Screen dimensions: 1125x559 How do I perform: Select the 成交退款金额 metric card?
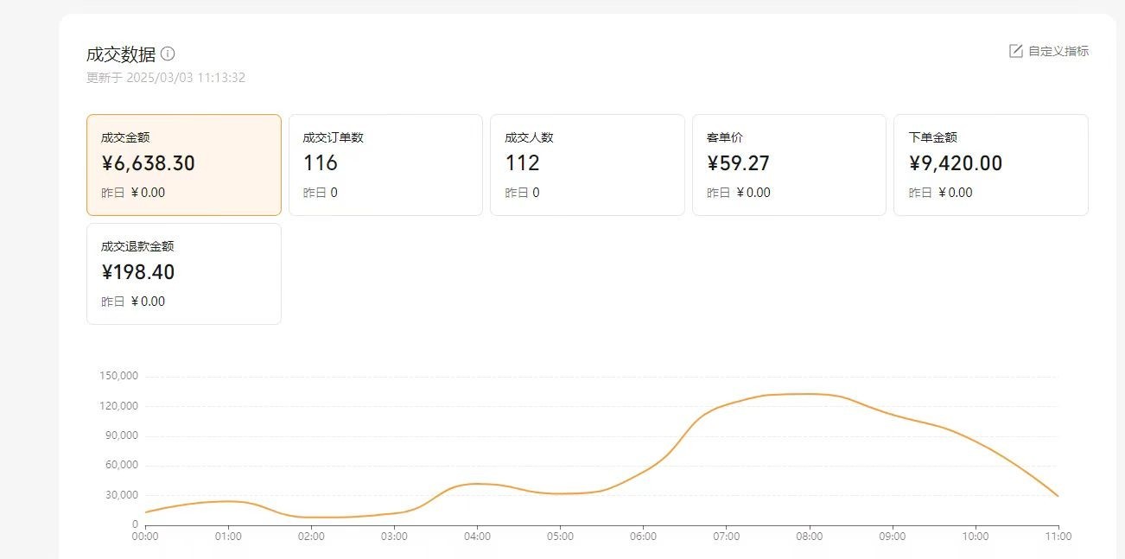coord(184,273)
